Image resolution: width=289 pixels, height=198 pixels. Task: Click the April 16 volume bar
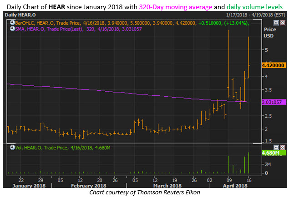(248, 163)
